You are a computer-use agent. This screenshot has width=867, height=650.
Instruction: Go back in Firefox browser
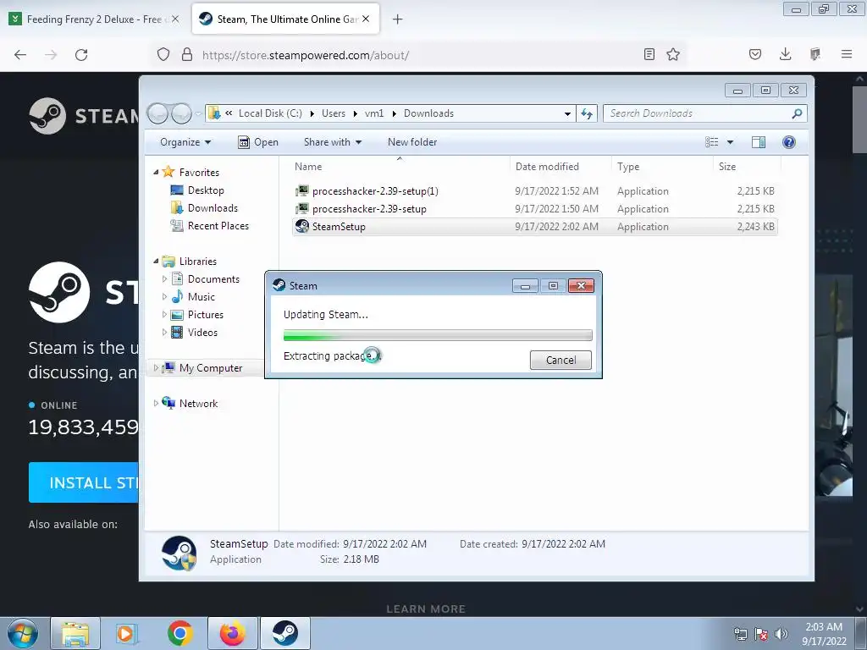(20, 55)
